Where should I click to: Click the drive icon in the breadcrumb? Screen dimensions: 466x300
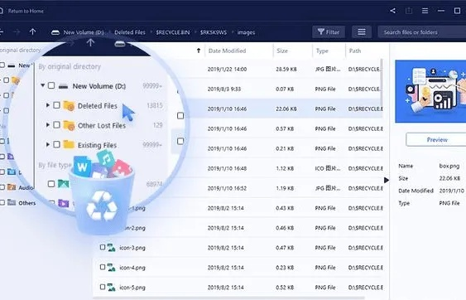click(x=55, y=32)
